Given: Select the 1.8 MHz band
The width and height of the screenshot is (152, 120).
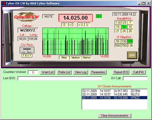Looking at the screenshot, I should [118, 23].
